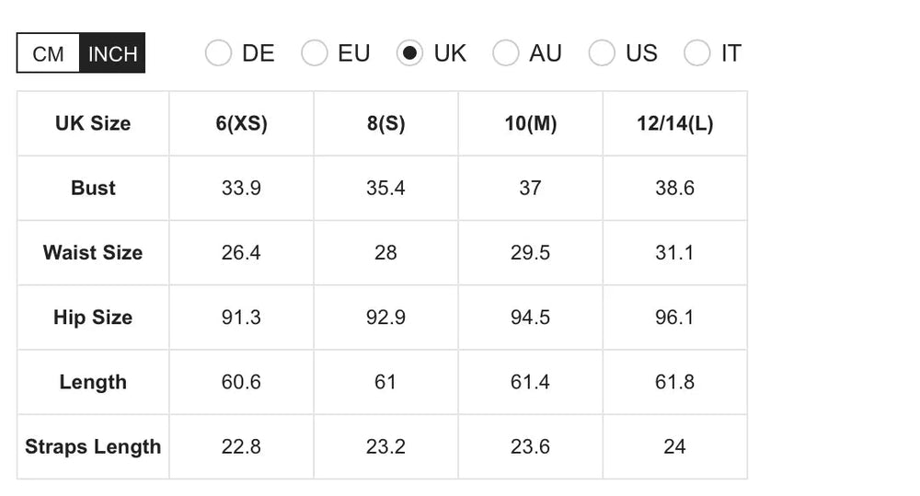Select the DE size radio button
This screenshot has width=920, height=496.
tap(219, 53)
